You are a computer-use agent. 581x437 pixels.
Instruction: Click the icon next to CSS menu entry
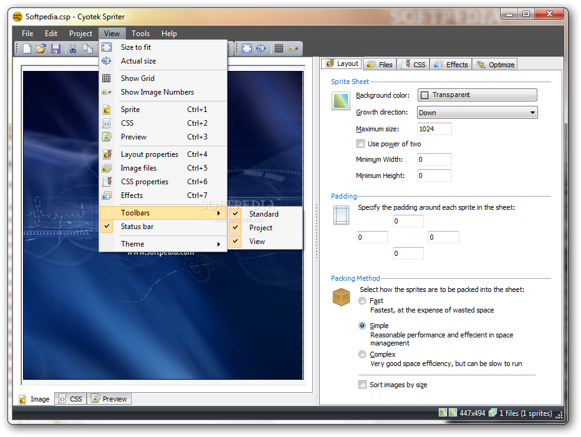coord(107,123)
